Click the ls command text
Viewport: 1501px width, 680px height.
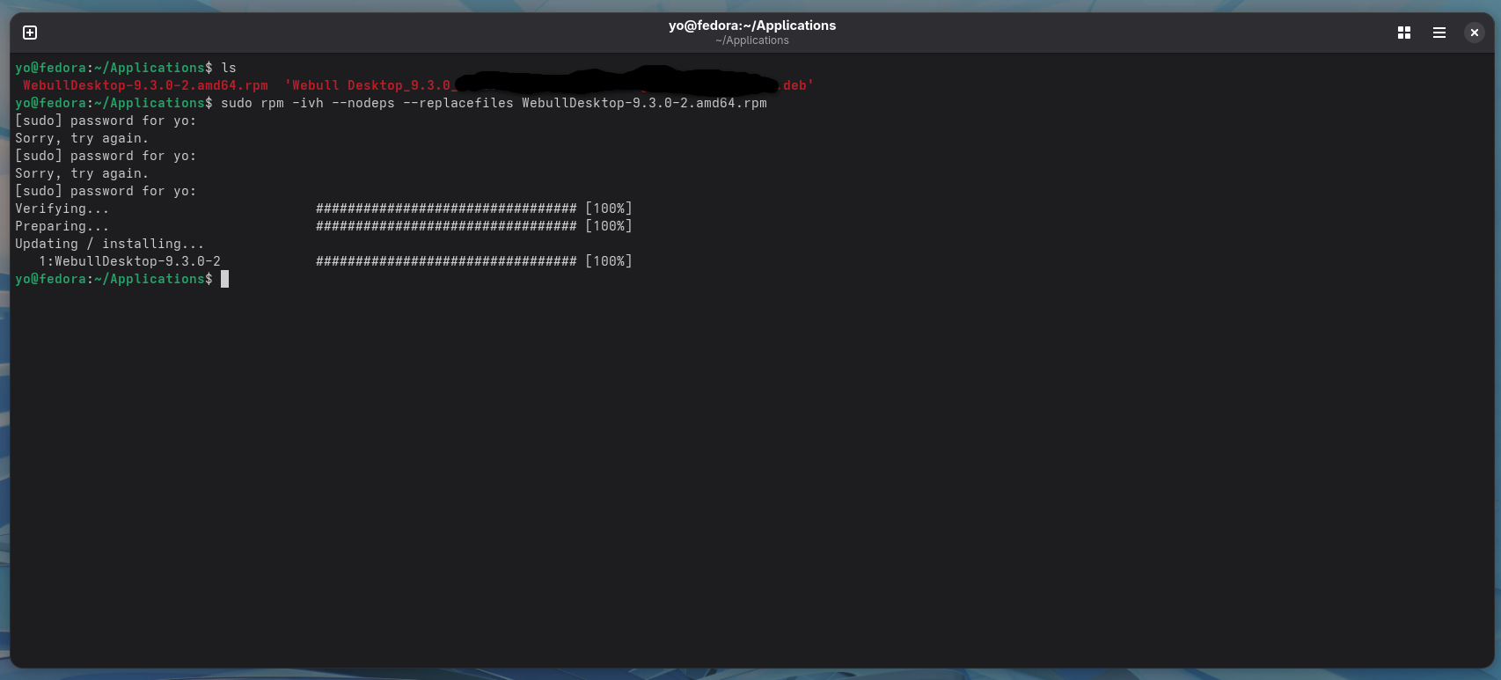click(x=229, y=68)
